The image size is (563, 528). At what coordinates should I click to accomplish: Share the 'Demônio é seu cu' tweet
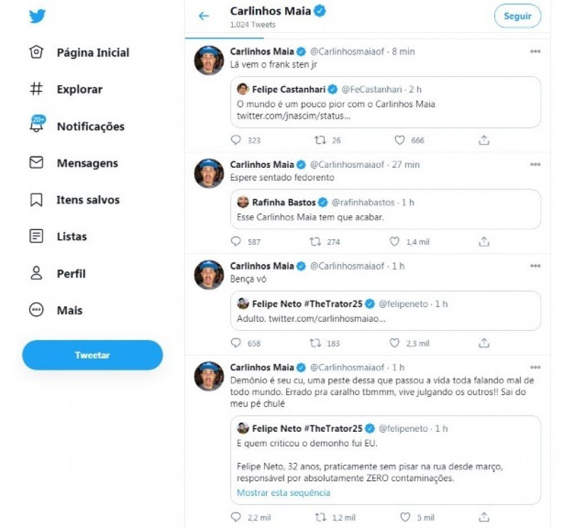tap(484, 517)
